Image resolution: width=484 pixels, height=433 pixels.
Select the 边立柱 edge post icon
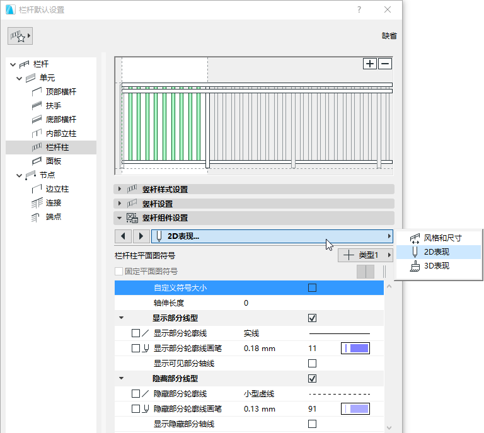coord(37,189)
